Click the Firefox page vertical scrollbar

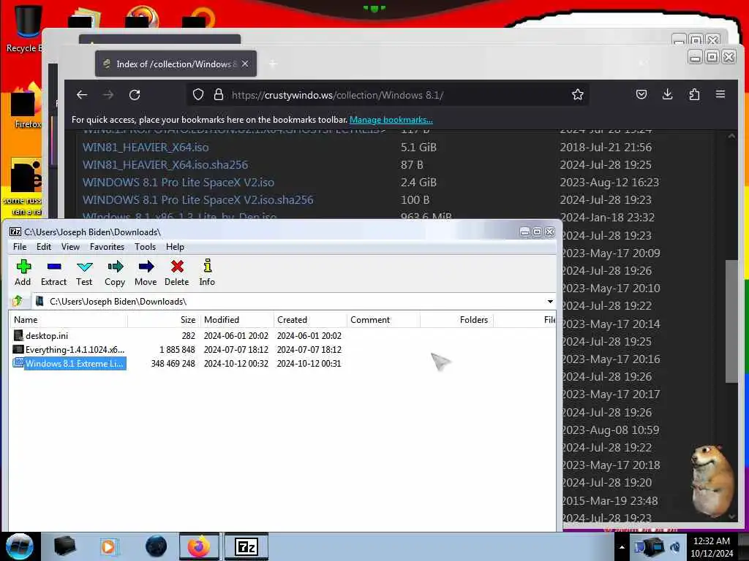731,321
